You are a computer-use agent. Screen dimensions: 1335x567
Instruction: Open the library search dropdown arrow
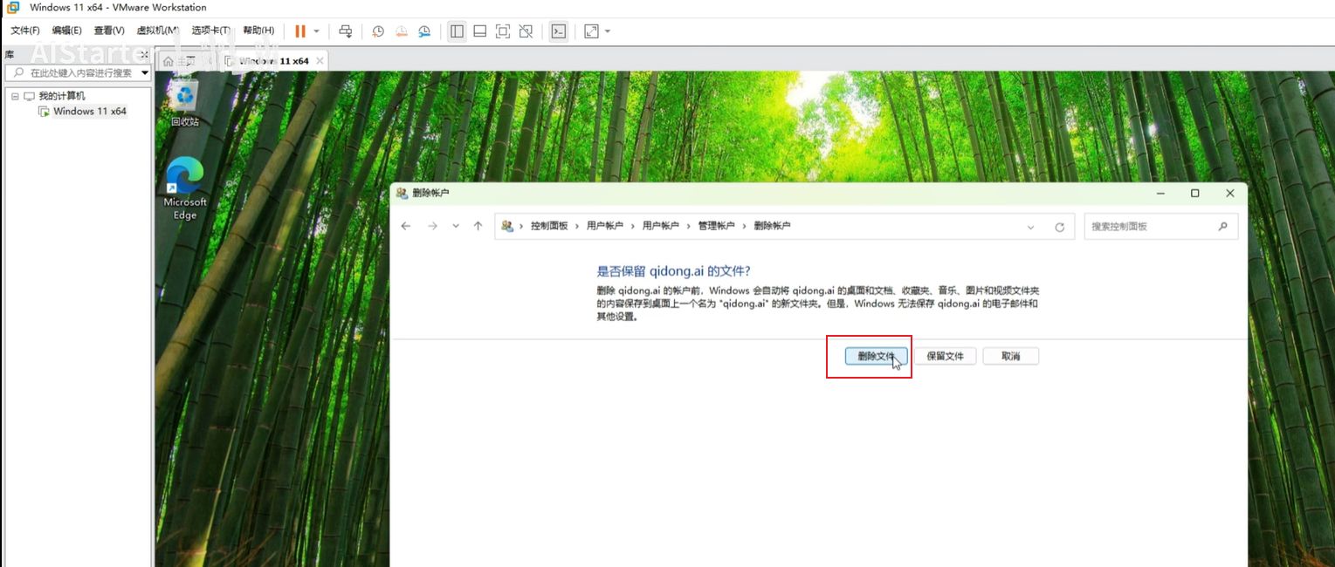145,73
